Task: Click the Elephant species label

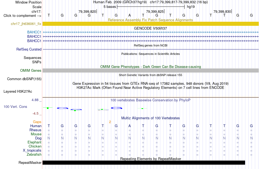Action: (34, 142)
